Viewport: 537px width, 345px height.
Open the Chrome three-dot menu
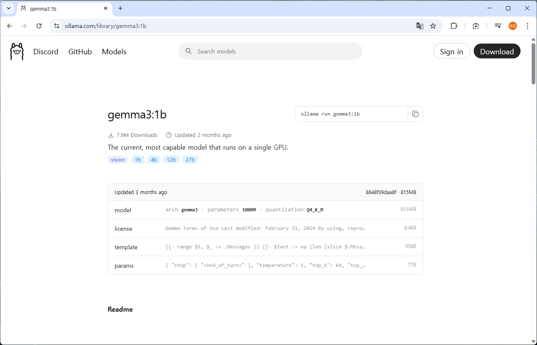click(x=527, y=26)
